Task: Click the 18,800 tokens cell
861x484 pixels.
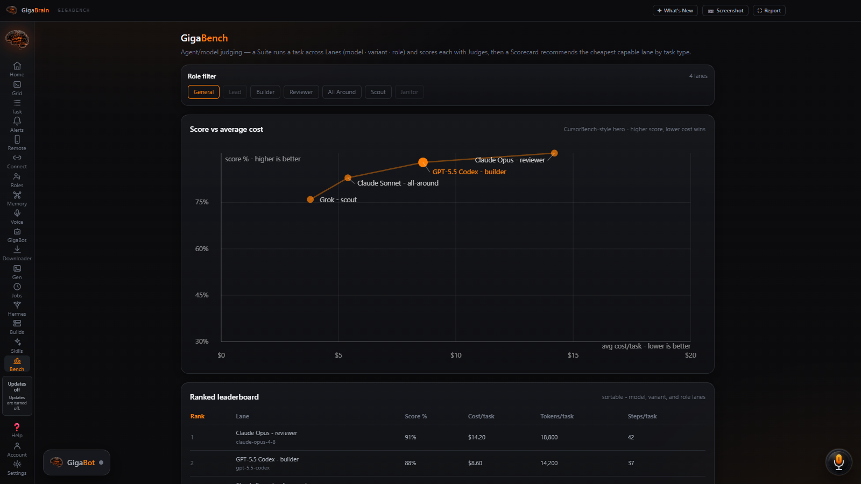Action: (x=549, y=437)
